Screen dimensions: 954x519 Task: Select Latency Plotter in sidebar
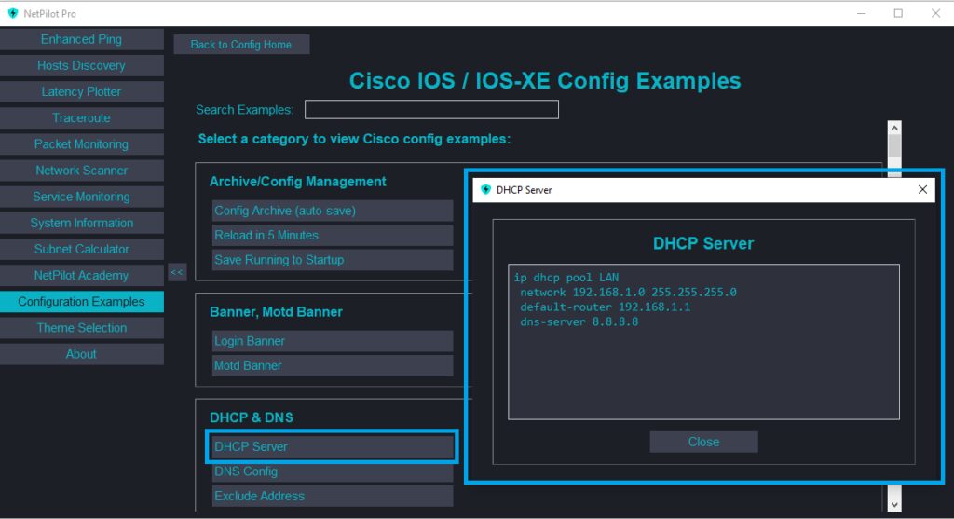click(82, 92)
